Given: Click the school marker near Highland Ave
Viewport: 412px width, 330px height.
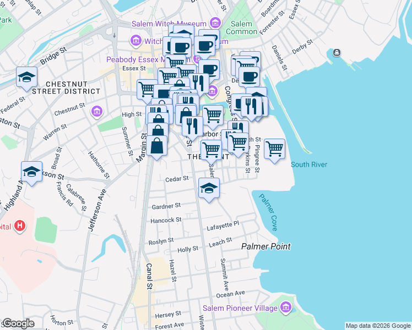Looking at the screenshot, I should click(31, 172).
